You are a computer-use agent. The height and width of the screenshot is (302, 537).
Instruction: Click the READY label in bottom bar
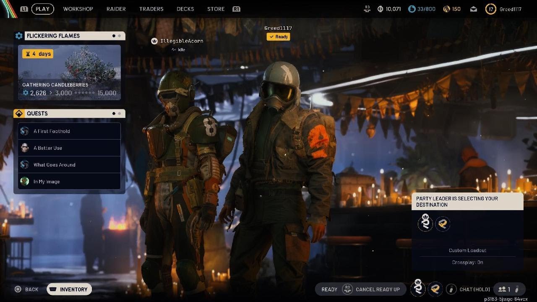click(329, 289)
